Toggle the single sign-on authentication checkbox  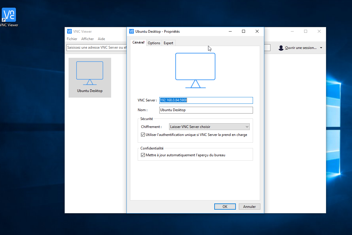pyautogui.click(x=143, y=135)
